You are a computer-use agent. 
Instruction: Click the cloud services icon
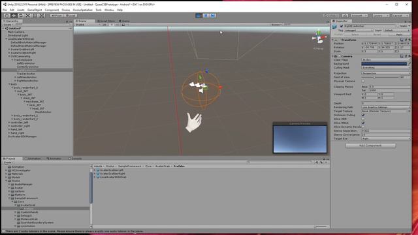[345, 16]
